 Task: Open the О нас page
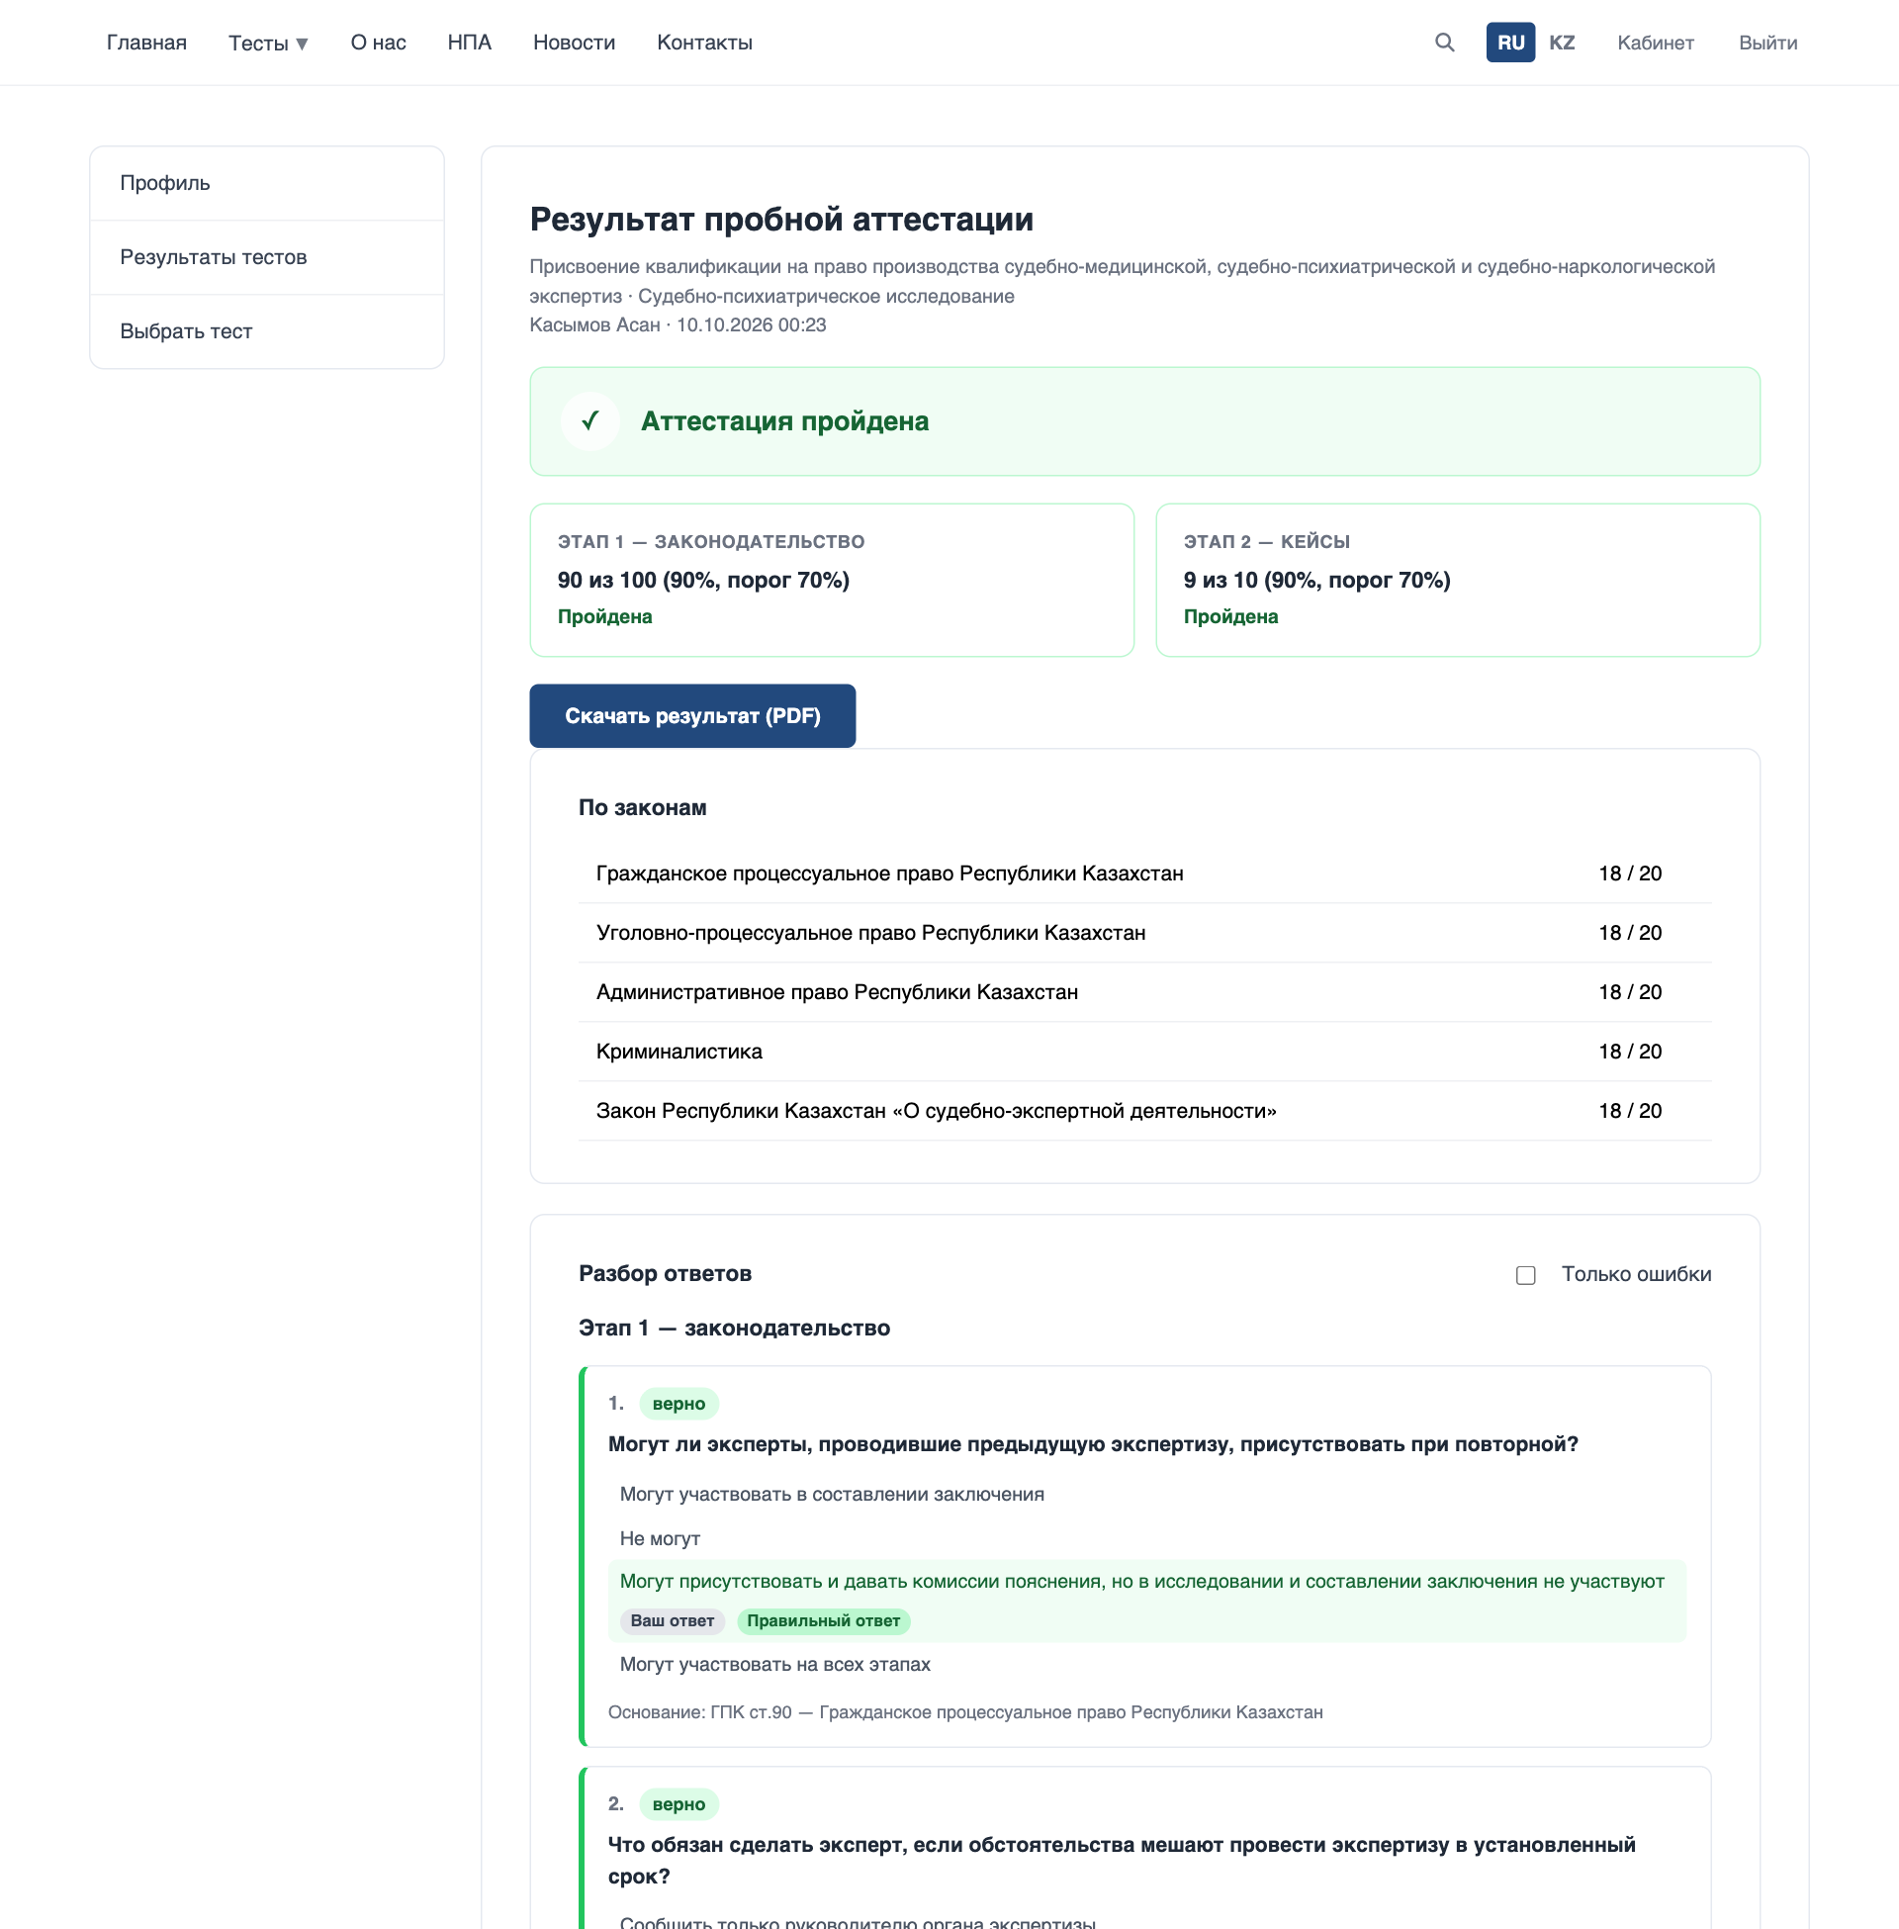(378, 43)
